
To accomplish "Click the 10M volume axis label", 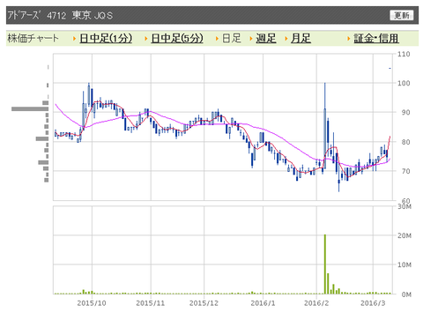I will pyautogui.click(x=404, y=264).
